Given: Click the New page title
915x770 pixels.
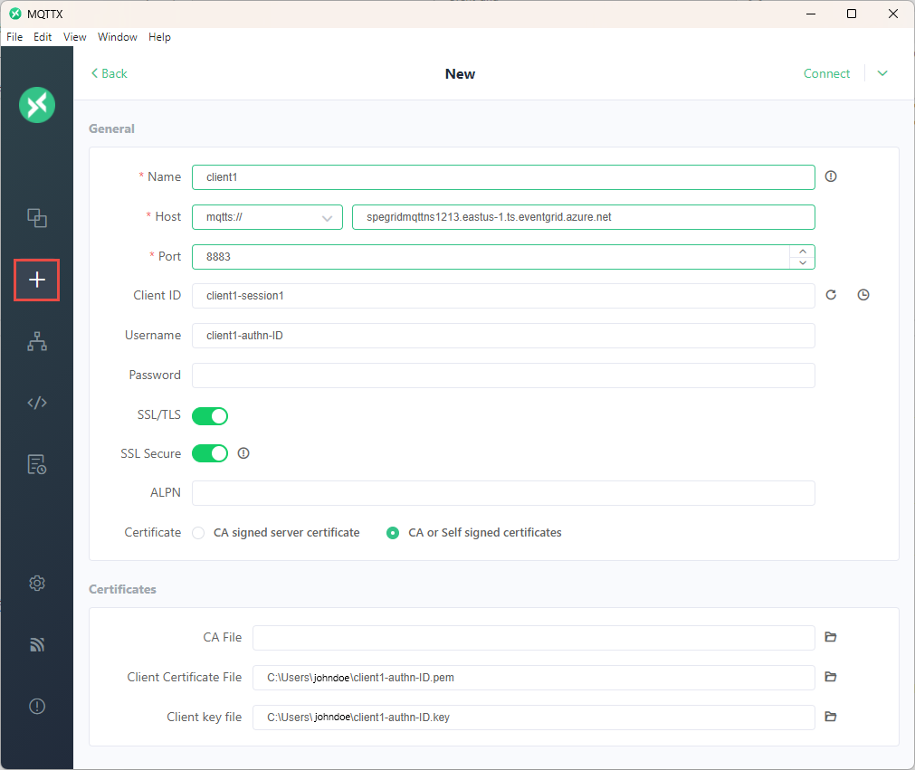Looking at the screenshot, I should 460,74.
